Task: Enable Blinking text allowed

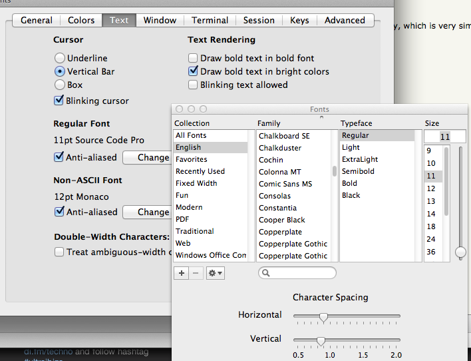Action: [193, 85]
